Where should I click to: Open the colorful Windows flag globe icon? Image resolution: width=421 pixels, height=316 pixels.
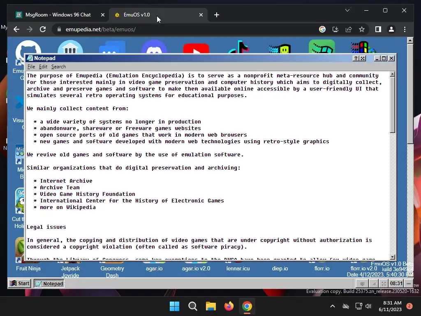(x=363, y=47)
